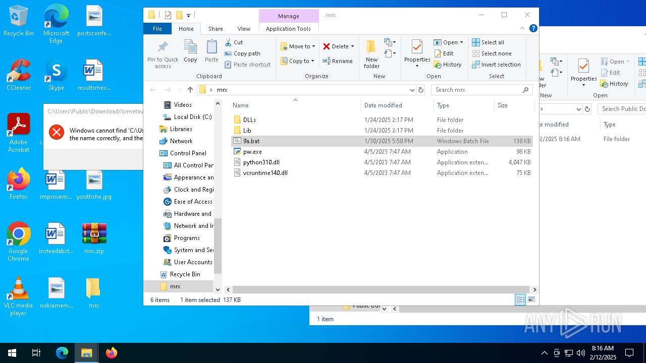Open Task View on taskbar
Viewport: 646px width, 363px height.
[36, 353]
